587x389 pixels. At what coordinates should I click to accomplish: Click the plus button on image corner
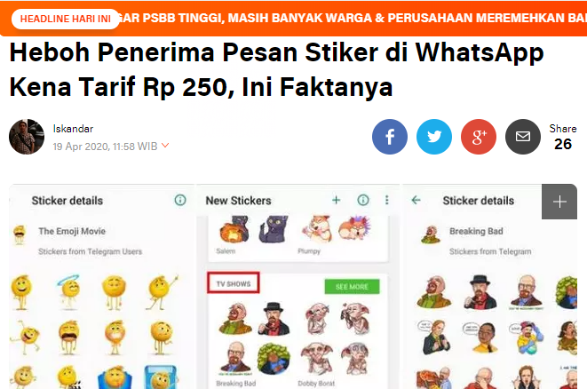(559, 202)
